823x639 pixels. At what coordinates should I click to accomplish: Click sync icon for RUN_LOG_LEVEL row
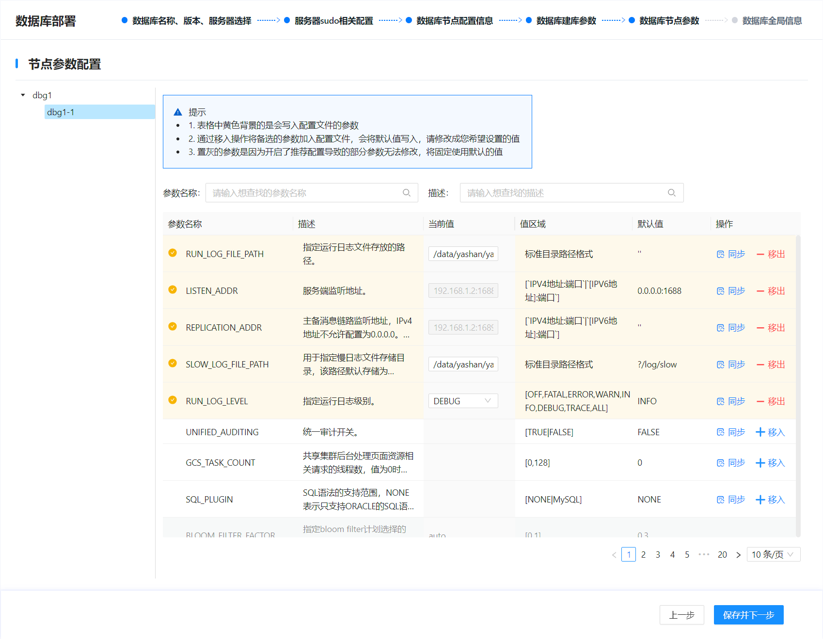(x=720, y=401)
